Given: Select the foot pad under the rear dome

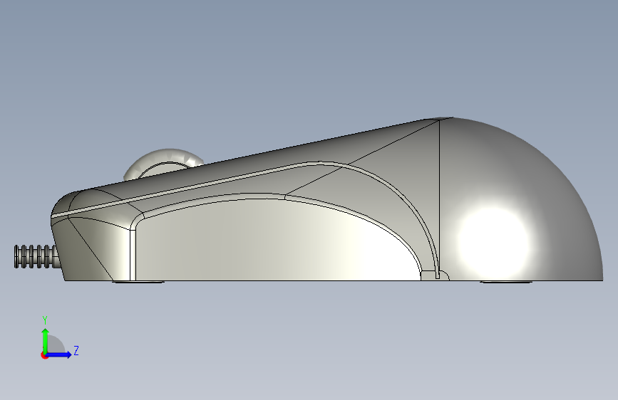Looking at the screenshot, I should (506, 282).
